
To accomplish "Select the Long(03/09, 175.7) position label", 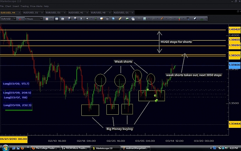I will point(16,84).
